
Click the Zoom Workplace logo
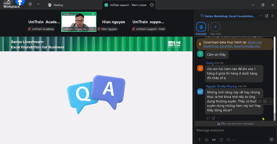[x=11, y=5]
